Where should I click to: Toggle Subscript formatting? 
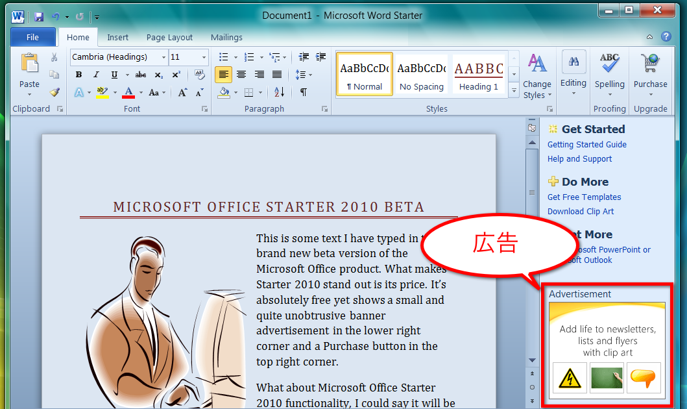158,75
